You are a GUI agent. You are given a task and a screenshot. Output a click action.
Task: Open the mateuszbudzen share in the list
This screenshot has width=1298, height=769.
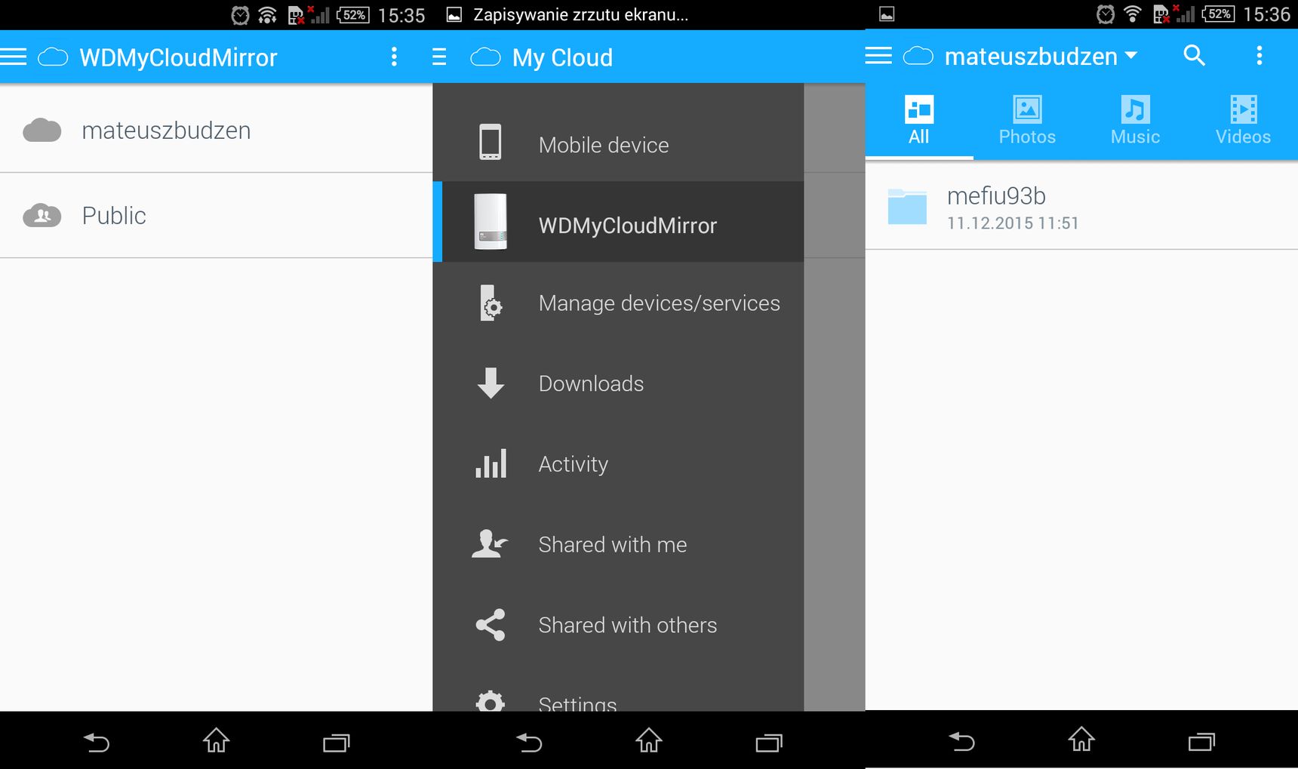[216, 130]
